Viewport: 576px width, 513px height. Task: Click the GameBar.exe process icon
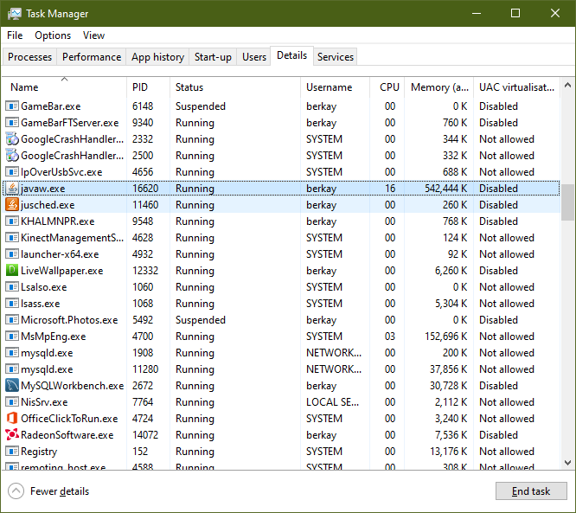pyautogui.click(x=12, y=106)
